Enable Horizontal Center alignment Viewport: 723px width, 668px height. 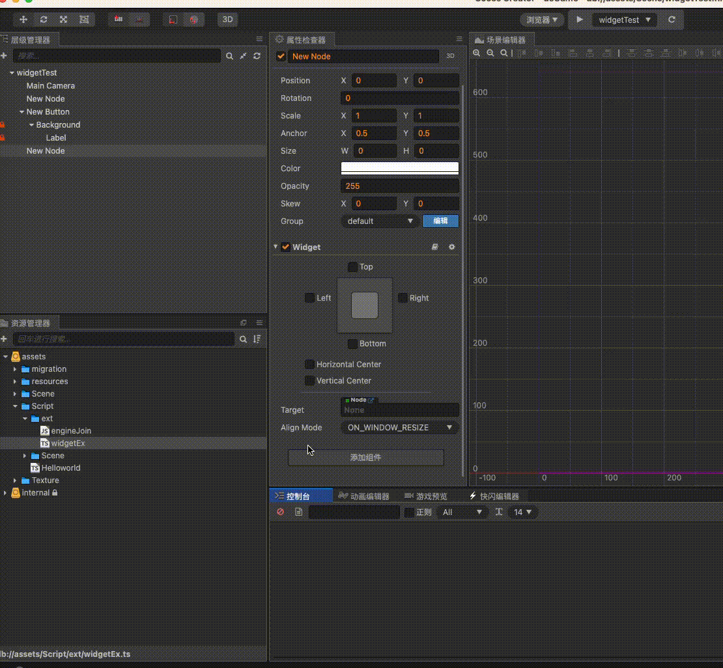pyautogui.click(x=310, y=364)
